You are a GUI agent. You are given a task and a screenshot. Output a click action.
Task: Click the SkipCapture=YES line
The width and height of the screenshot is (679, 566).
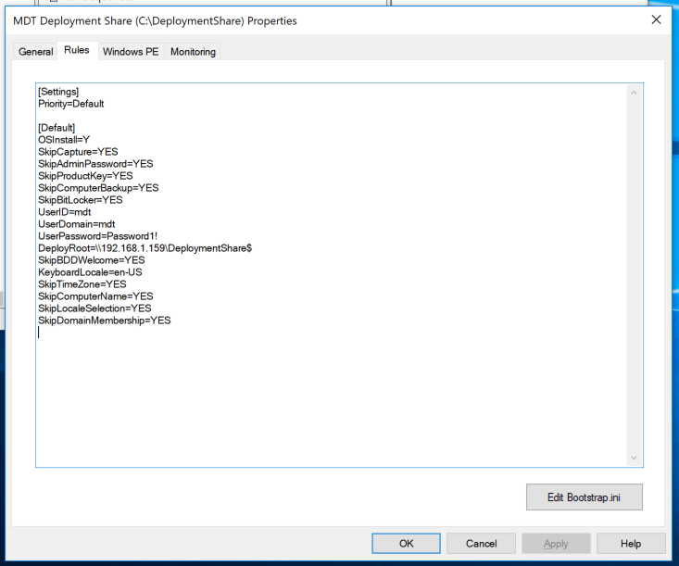point(78,152)
